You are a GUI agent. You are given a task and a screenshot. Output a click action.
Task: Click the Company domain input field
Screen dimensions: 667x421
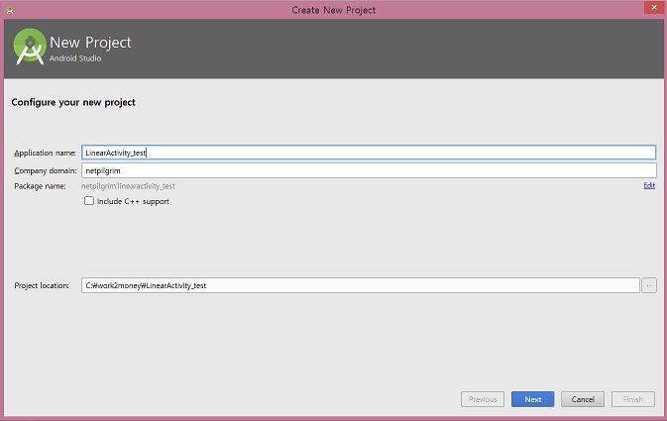pyautogui.click(x=369, y=170)
